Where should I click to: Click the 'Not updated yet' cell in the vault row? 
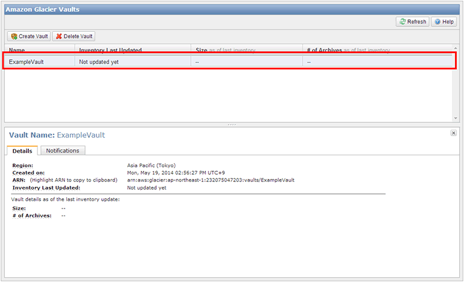point(98,61)
